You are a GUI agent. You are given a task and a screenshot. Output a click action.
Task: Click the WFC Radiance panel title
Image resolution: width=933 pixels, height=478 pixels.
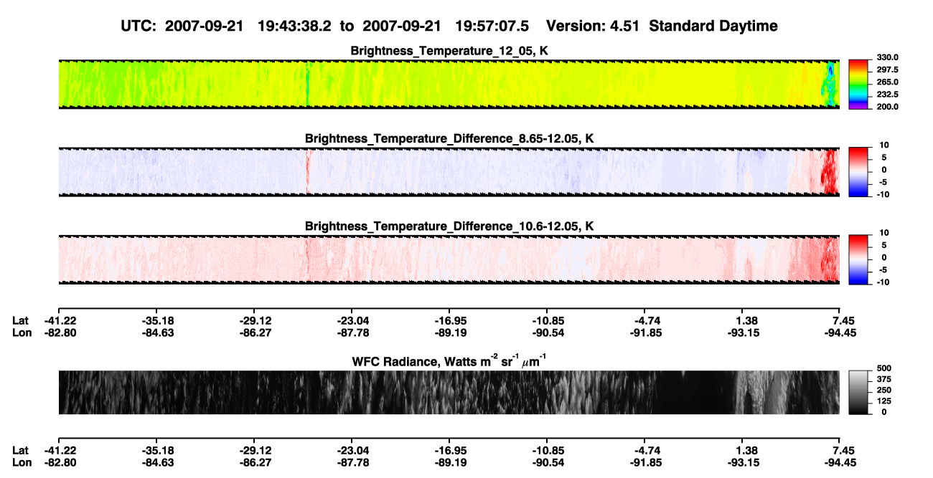click(449, 360)
